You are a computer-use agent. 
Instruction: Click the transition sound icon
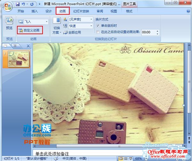tap(65, 19)
